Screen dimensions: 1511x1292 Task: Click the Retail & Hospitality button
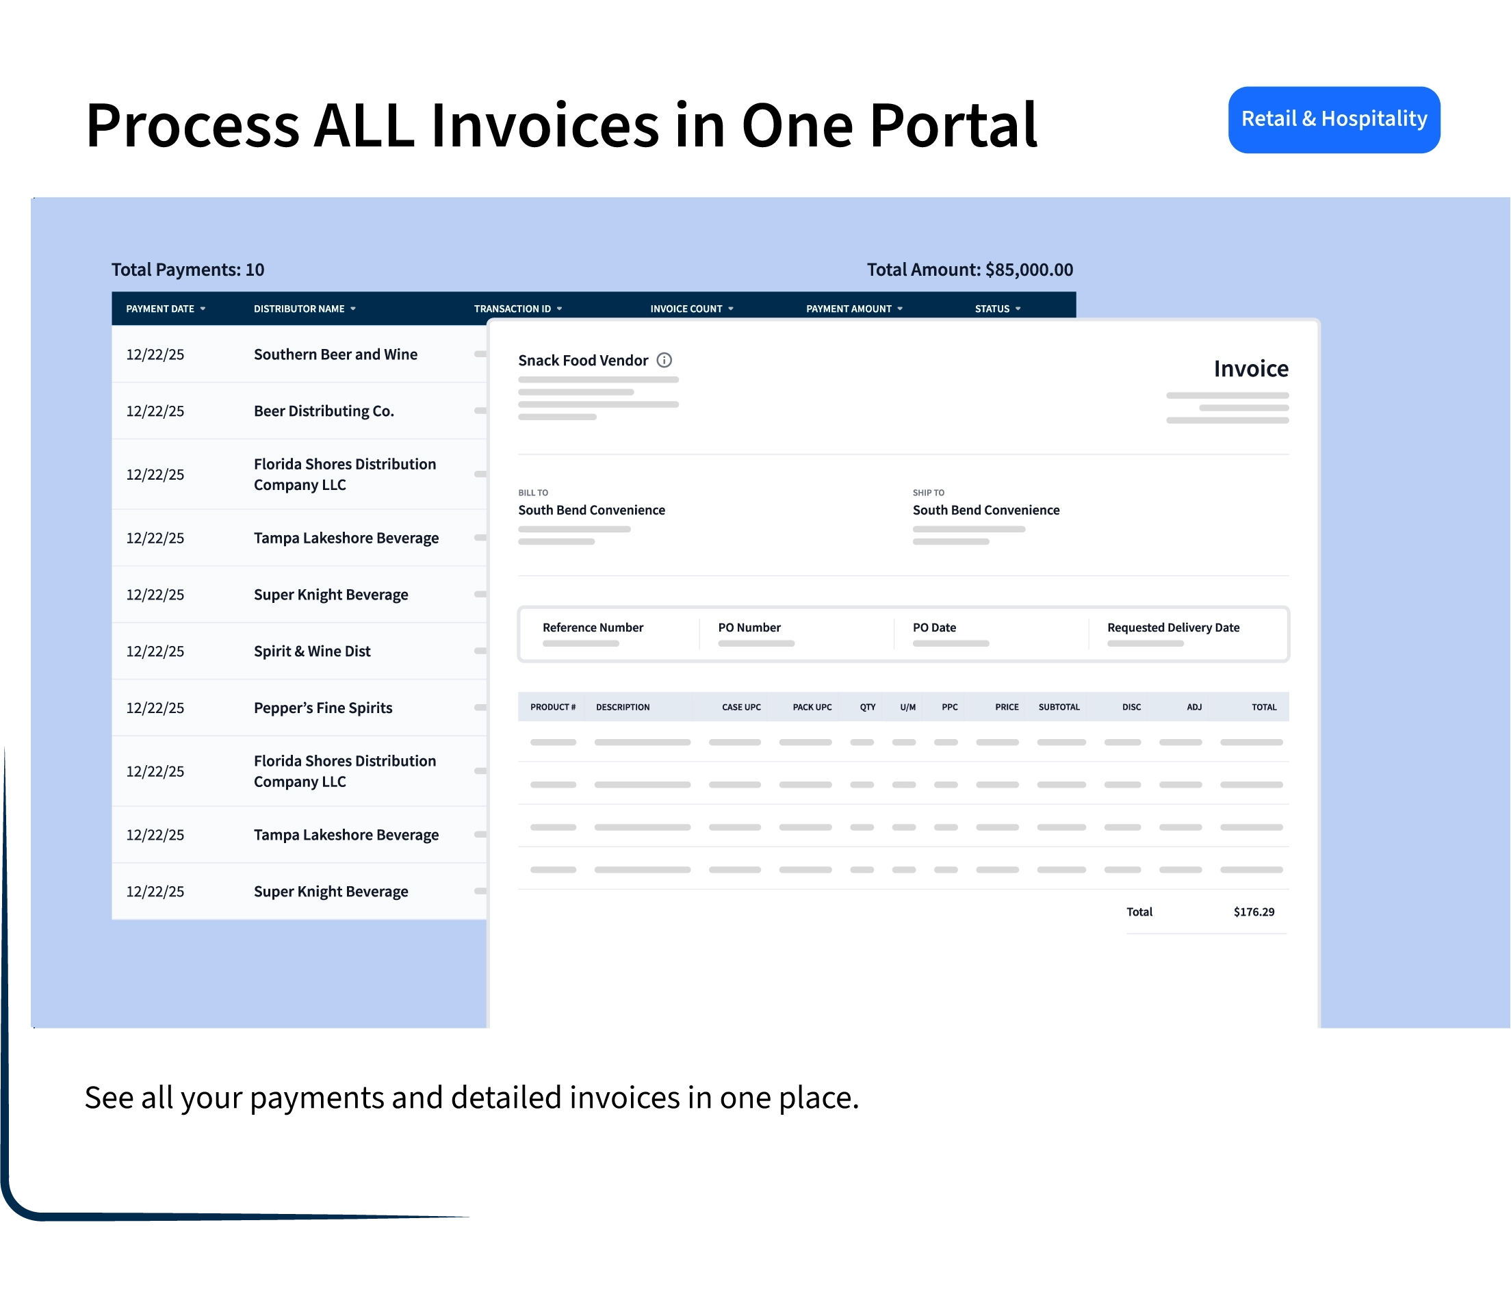click(x=1333, y=120)
